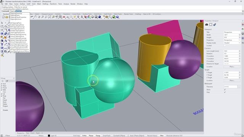Enable the Quad osnap checkbox
The image size is (244, 137).
click(2, 100)
